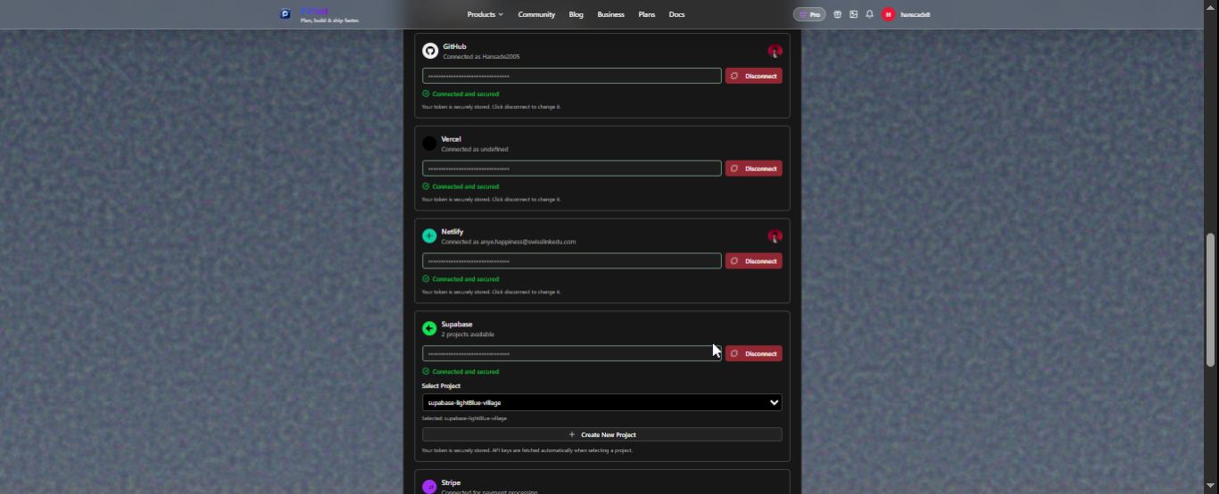Image resolution: width=1219 pixels, height=494 pixels.
Task: Click the Vercel token input field
Action: (571, 169)
